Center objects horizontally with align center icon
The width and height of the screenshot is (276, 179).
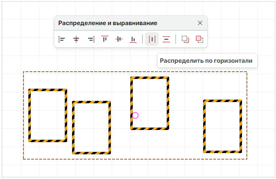[76, 39]
